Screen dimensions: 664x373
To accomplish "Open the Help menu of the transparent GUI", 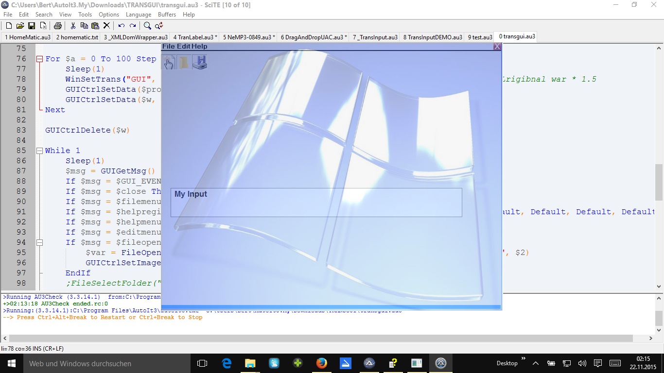I will [x=199, y=47].
